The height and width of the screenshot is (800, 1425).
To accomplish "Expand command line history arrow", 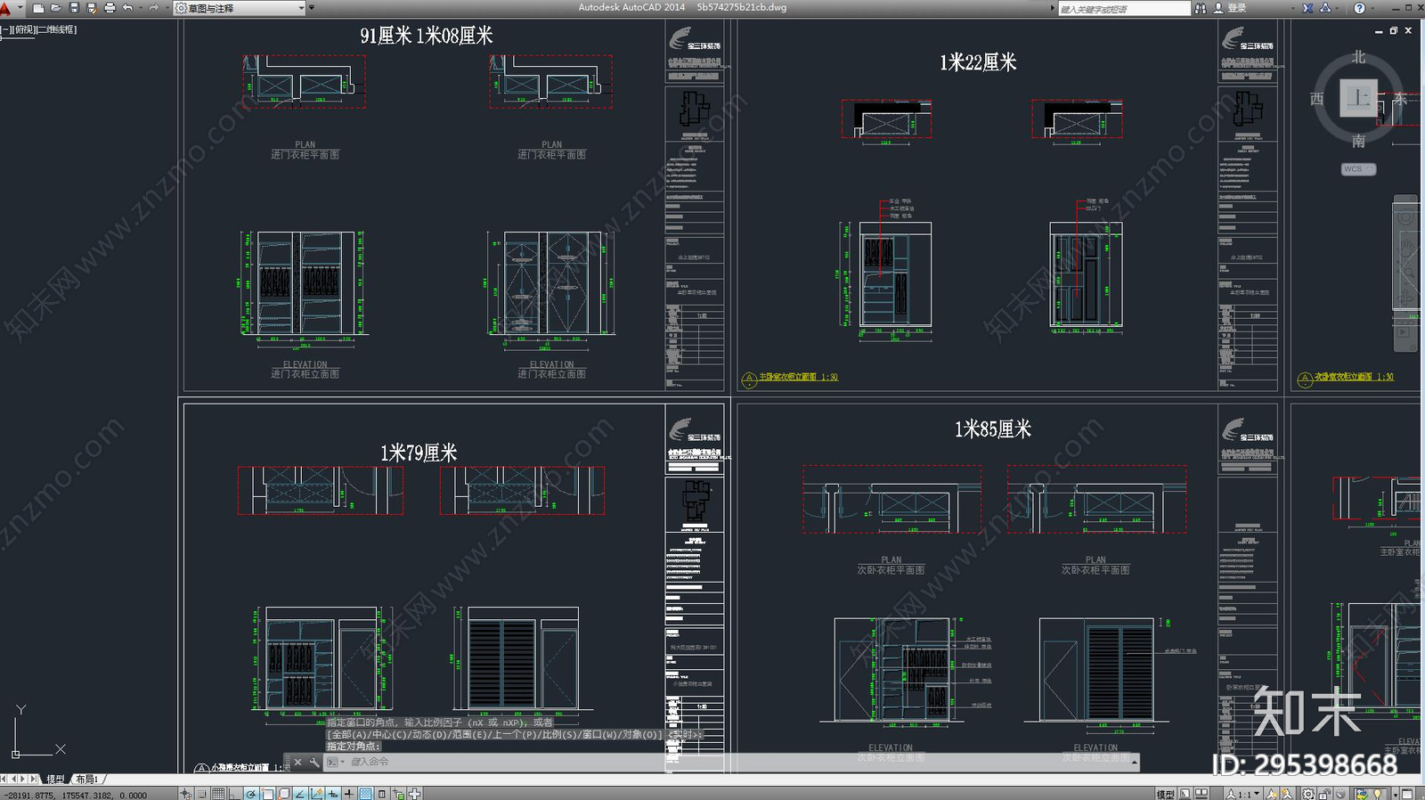I will coord(1134,763).
